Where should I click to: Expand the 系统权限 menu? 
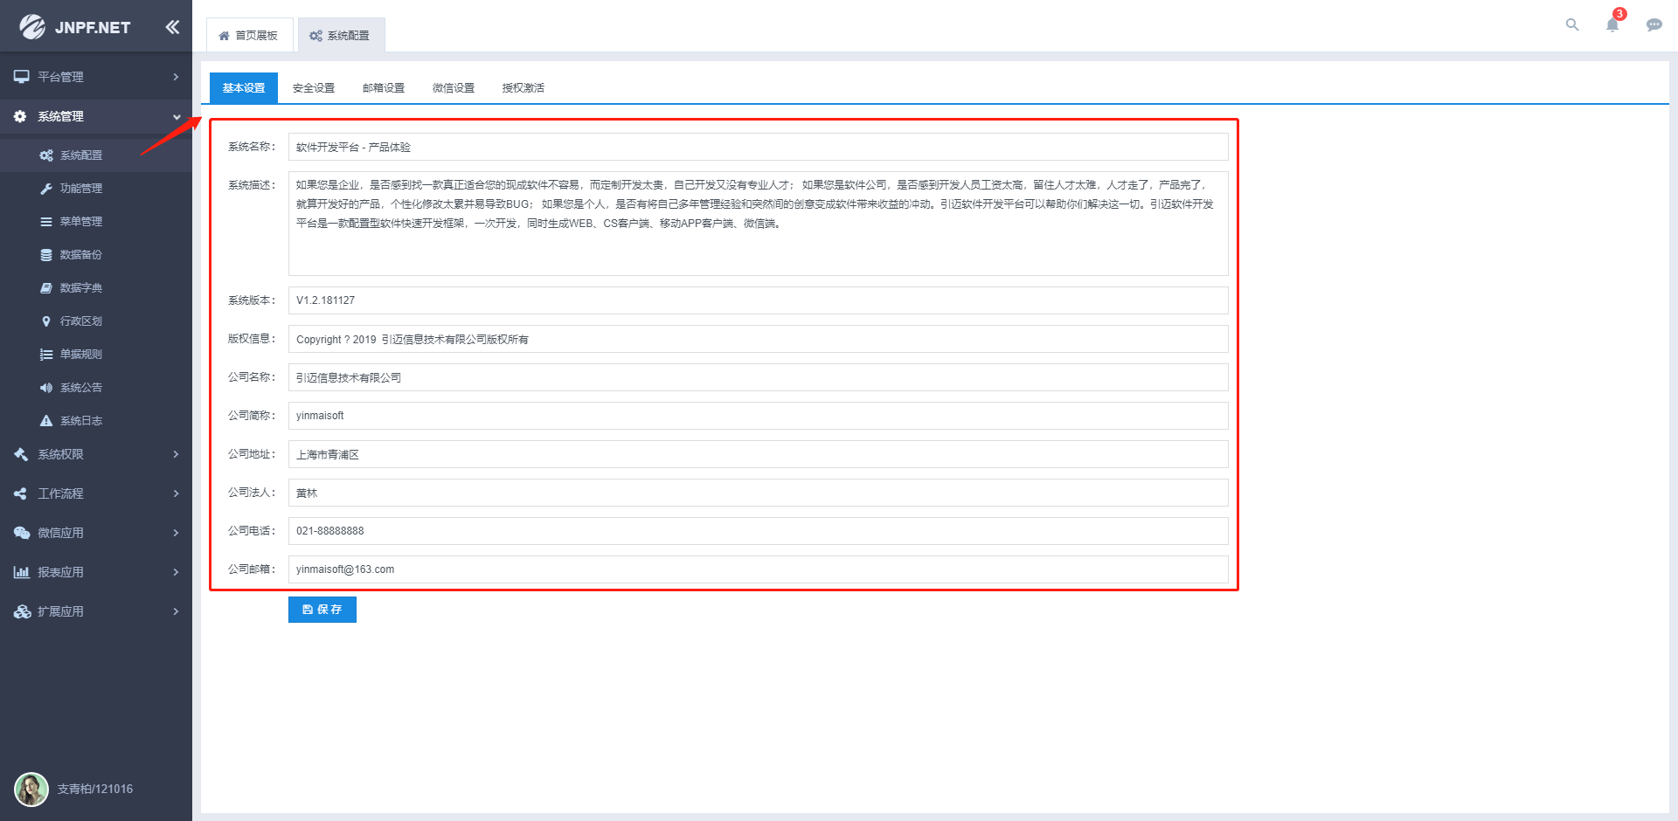(x=96, y=454)
